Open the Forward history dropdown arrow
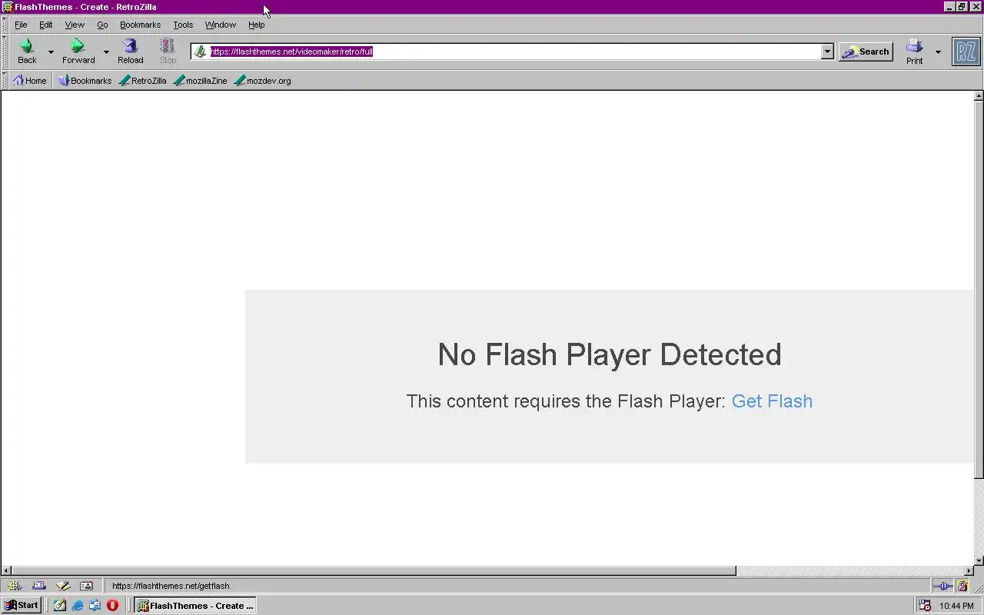This screenshot has width=984, height=615. click(x=106, y=52)
